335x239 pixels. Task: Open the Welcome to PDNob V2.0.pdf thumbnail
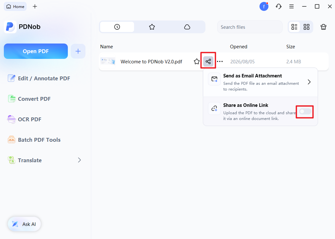(x=108, y=61)
